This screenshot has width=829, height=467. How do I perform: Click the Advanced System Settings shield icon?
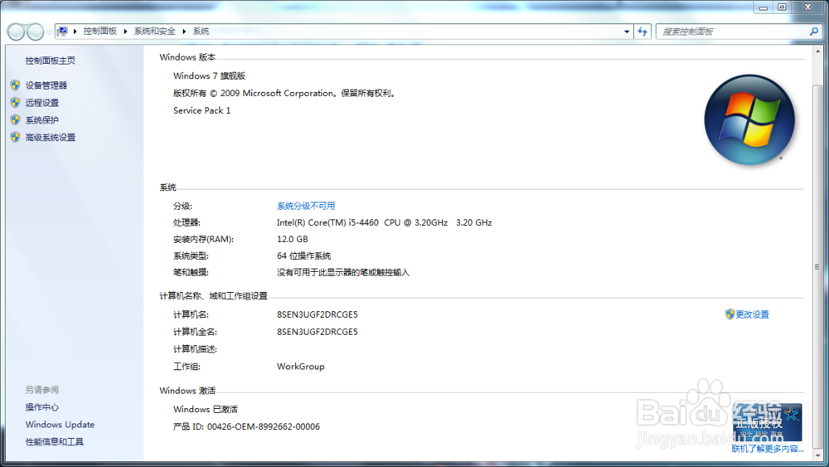pos(15,138)
